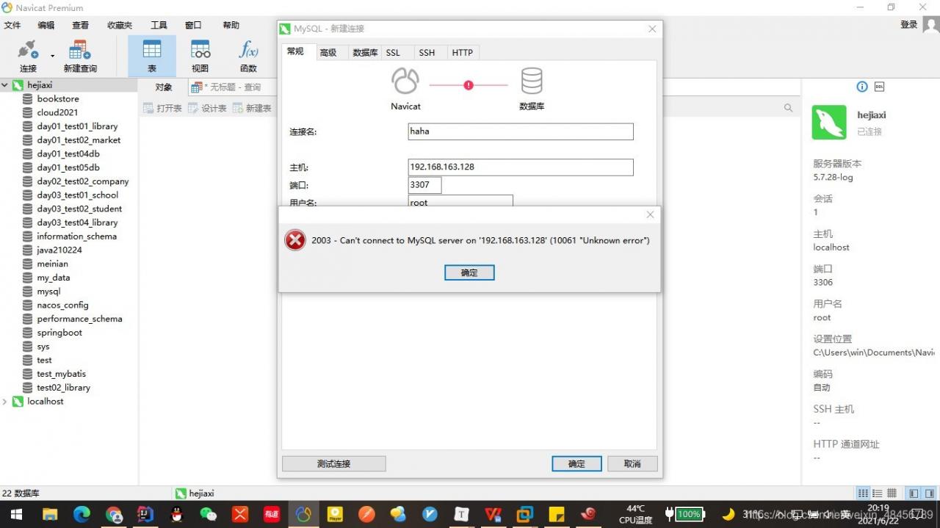Select the information_schema database in tree

(x=76, y=236)
